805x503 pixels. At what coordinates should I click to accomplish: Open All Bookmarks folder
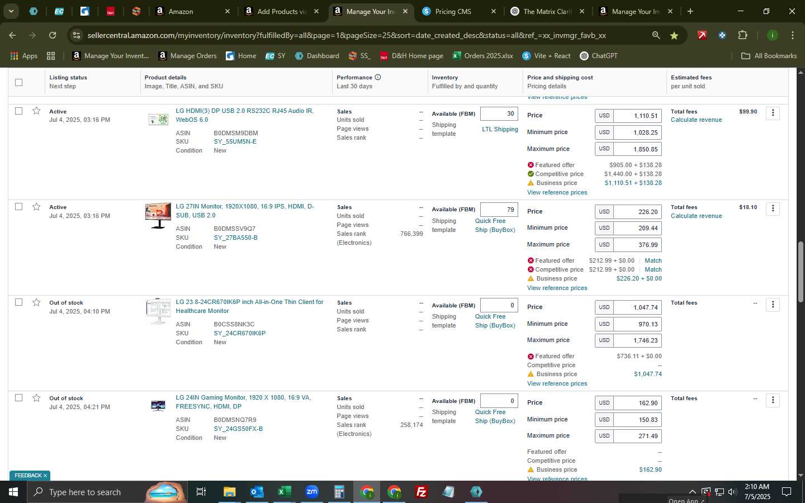click(769, 56)
